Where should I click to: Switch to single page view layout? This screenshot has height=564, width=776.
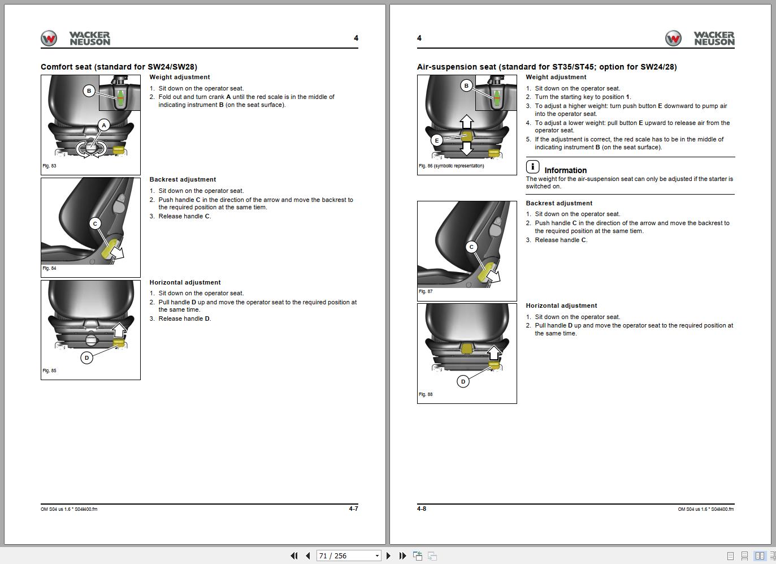tap(730, 556)
